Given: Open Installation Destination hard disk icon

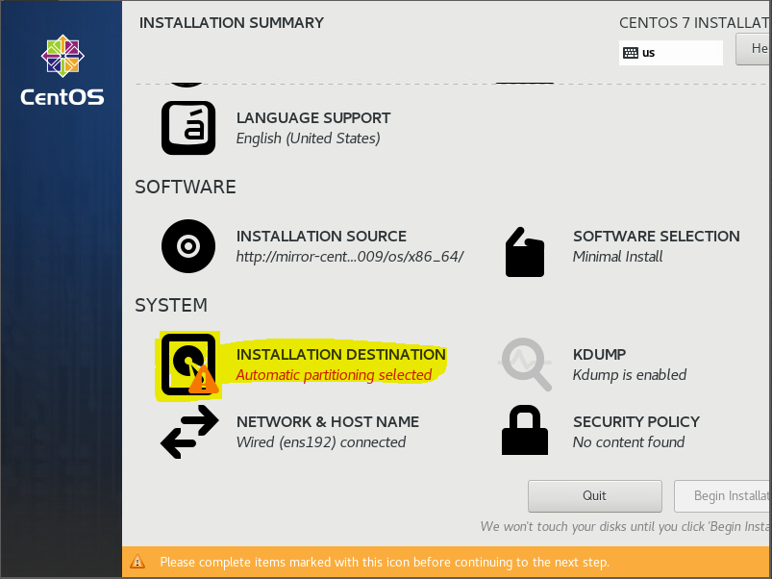Looking at the screenshot, I should pos(188,365).
